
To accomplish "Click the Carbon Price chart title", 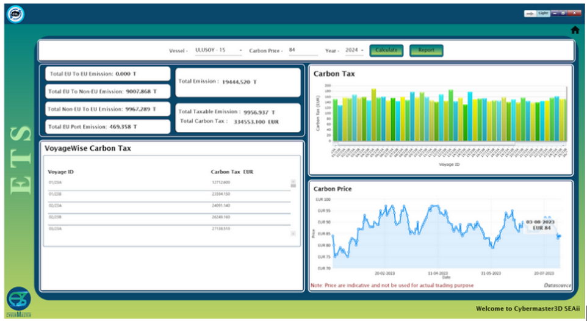I will click(x=333, y=189).
